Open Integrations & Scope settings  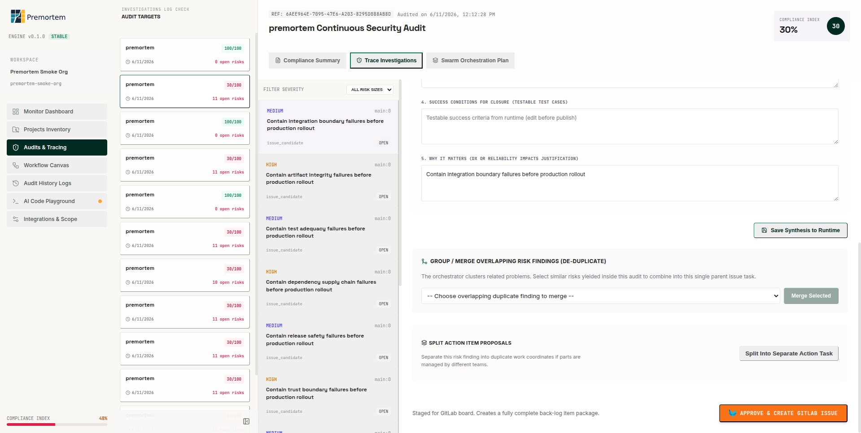57,219
